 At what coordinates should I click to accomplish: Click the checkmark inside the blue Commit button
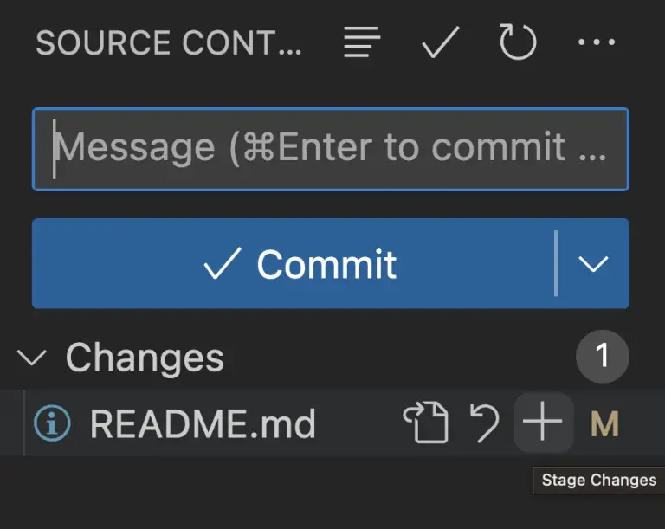coord(223,264)
